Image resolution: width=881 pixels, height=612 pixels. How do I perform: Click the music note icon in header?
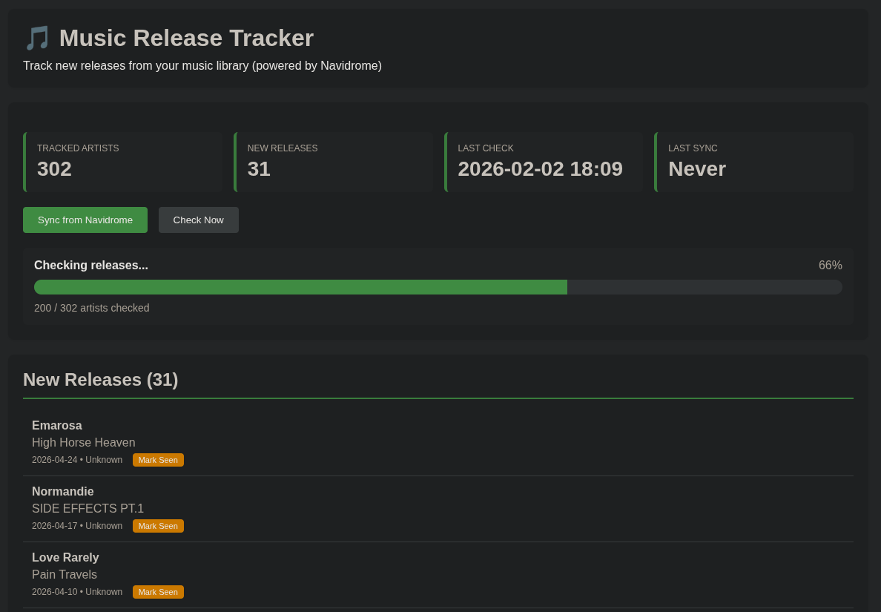point(37,38)
